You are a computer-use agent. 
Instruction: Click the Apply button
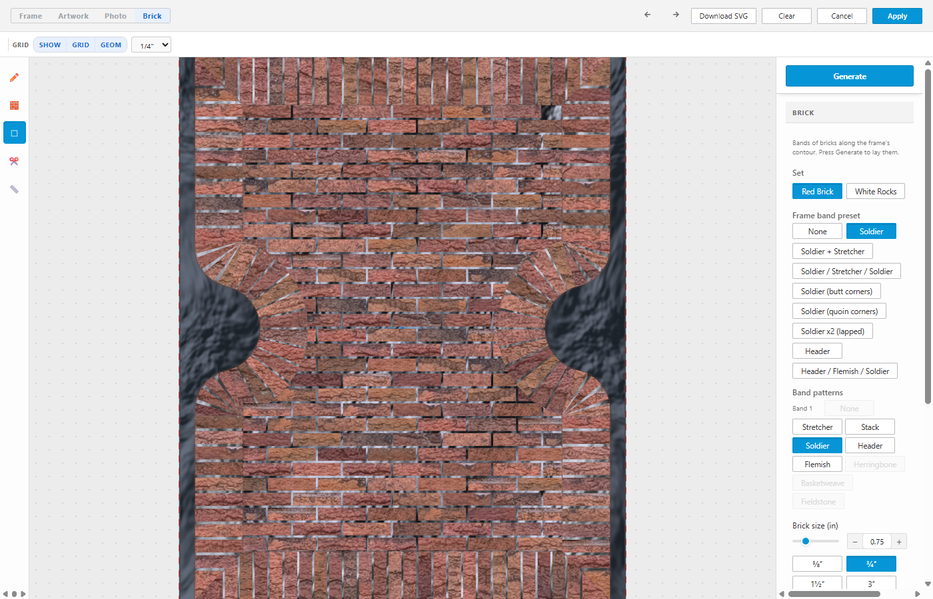[897, 16]
